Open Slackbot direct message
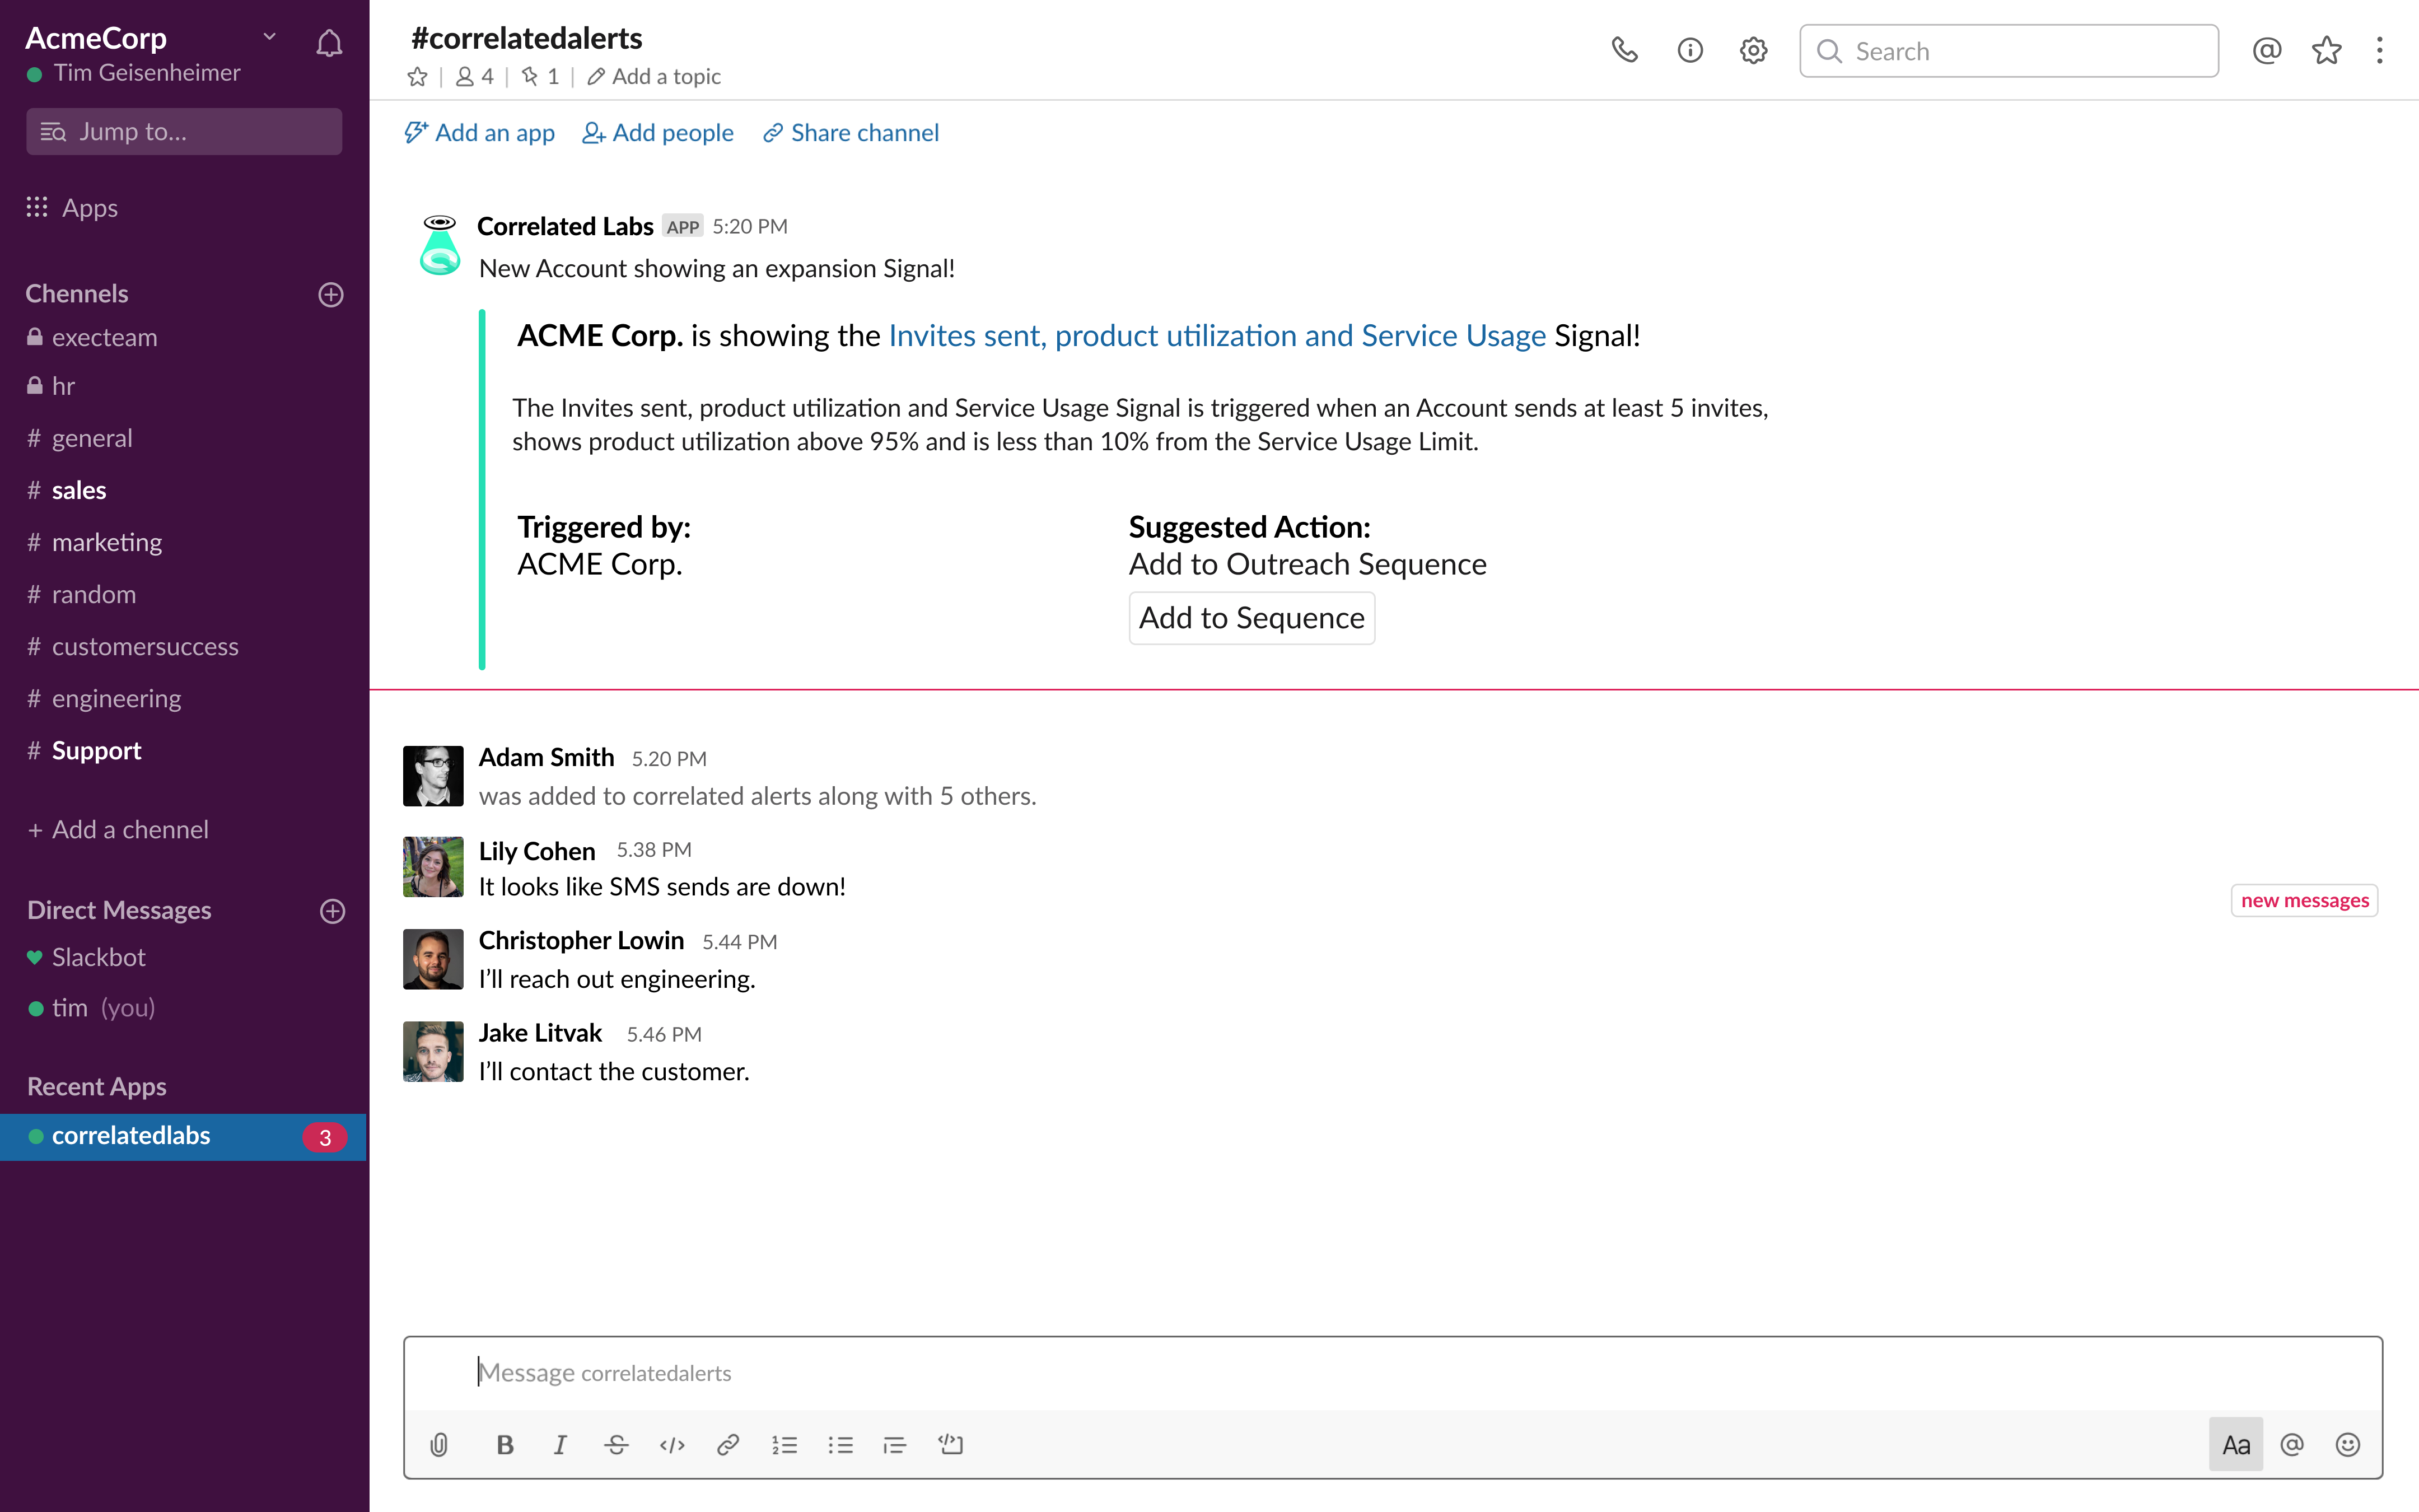2419x1512 pixels. click(x=86, y=957)
